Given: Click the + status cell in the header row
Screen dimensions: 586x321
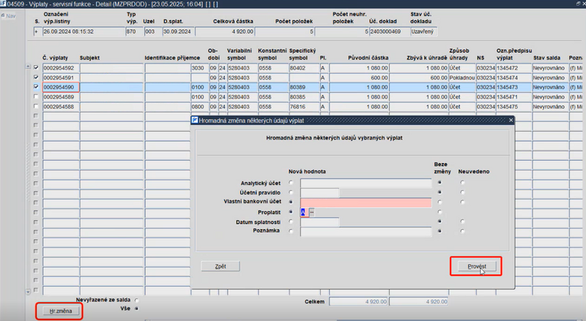Looking at the screenshot, I should point(37,31).
